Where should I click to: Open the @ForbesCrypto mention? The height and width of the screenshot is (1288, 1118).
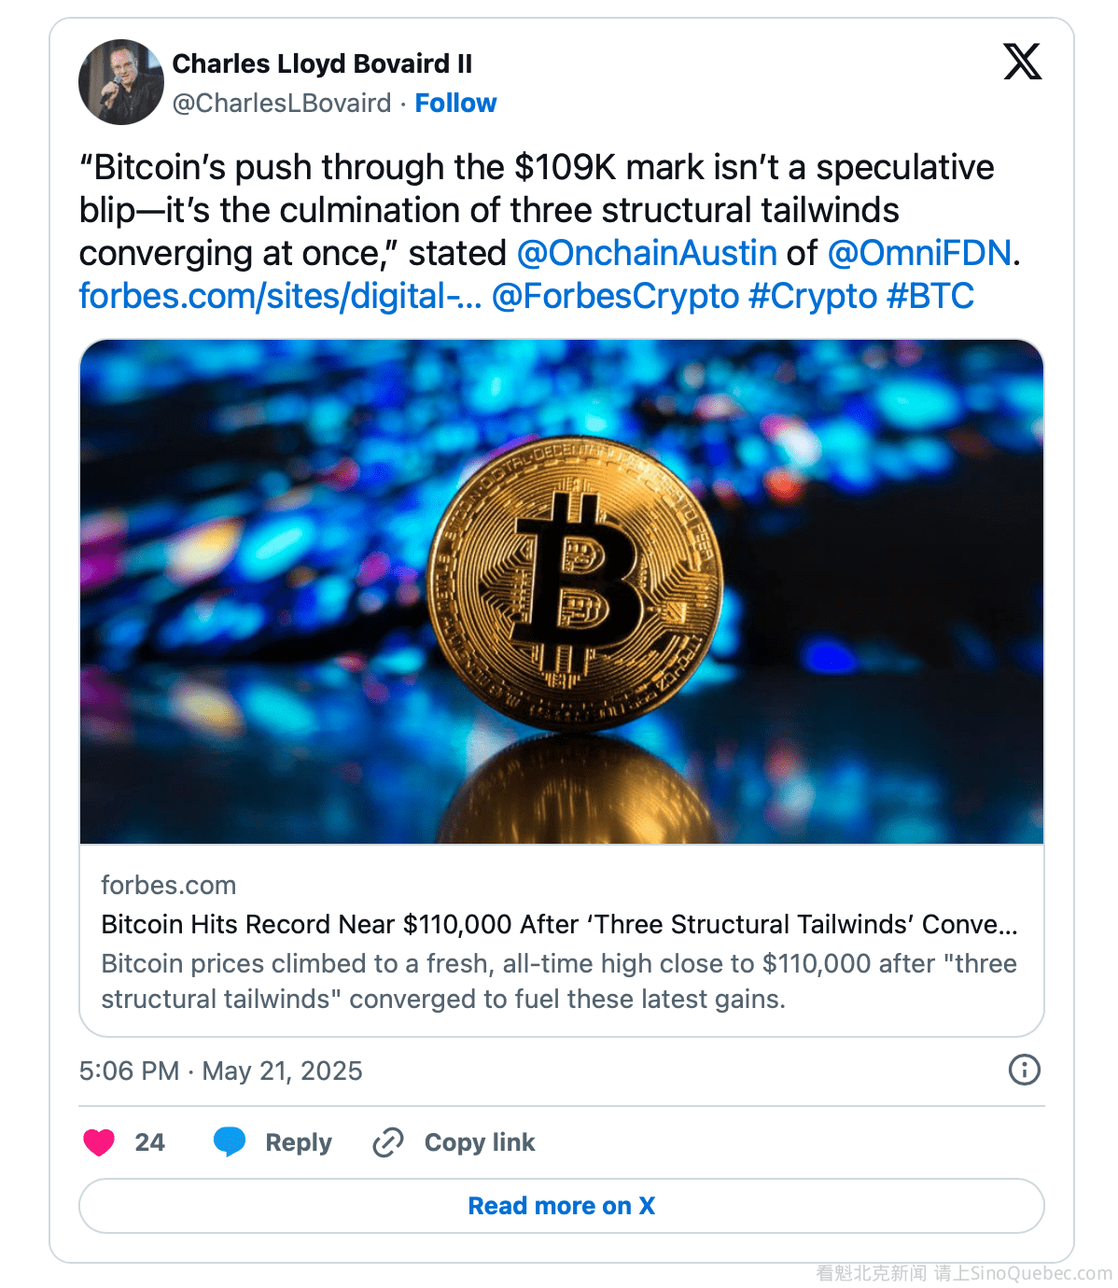click(615, 296)
